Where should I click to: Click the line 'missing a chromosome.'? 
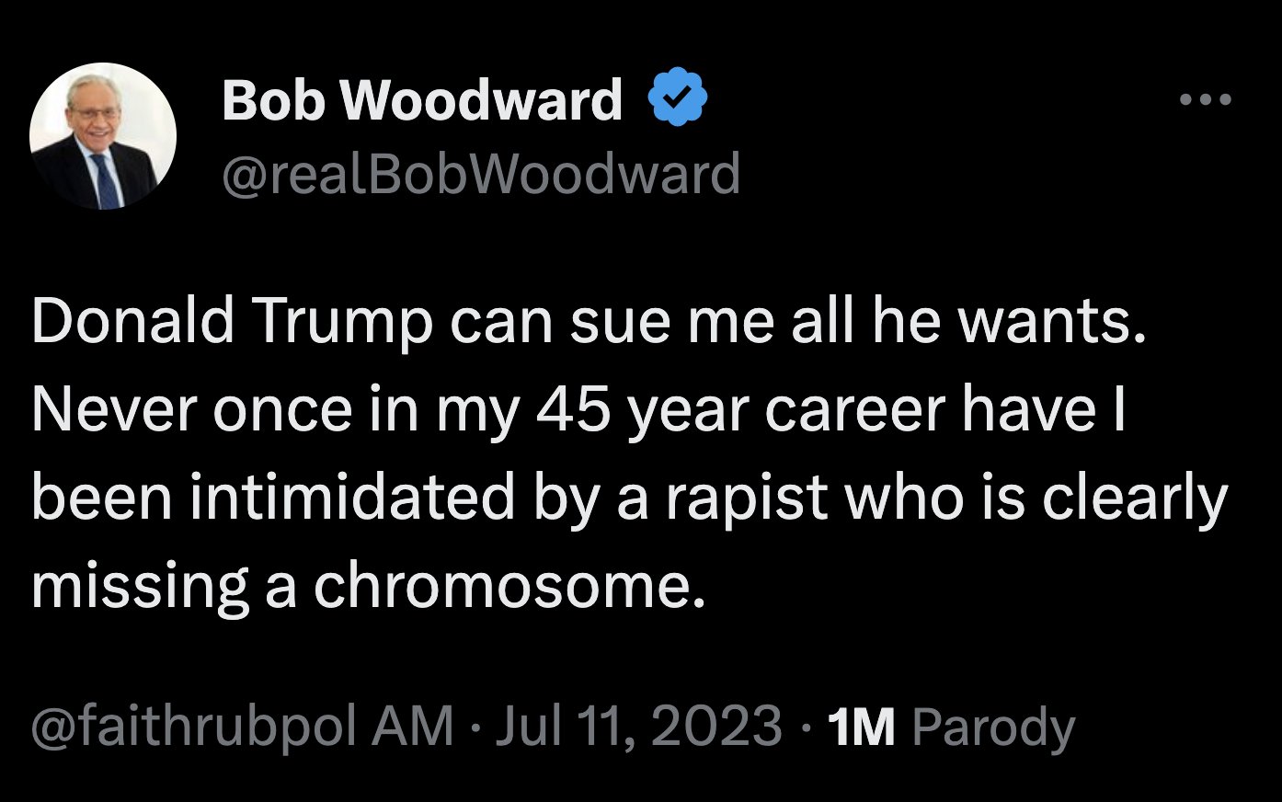[x=369, y=586]
